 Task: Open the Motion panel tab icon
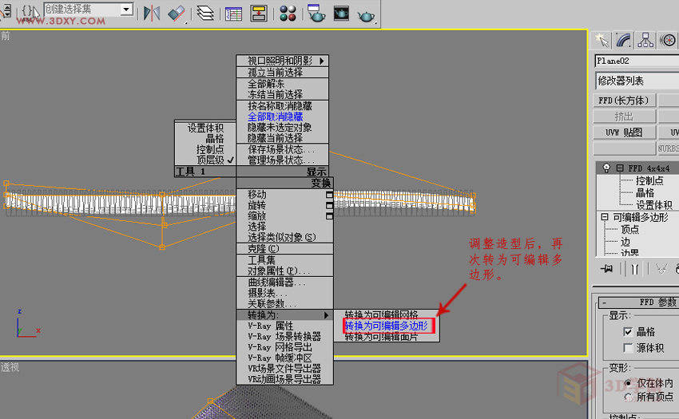point(668,40)
